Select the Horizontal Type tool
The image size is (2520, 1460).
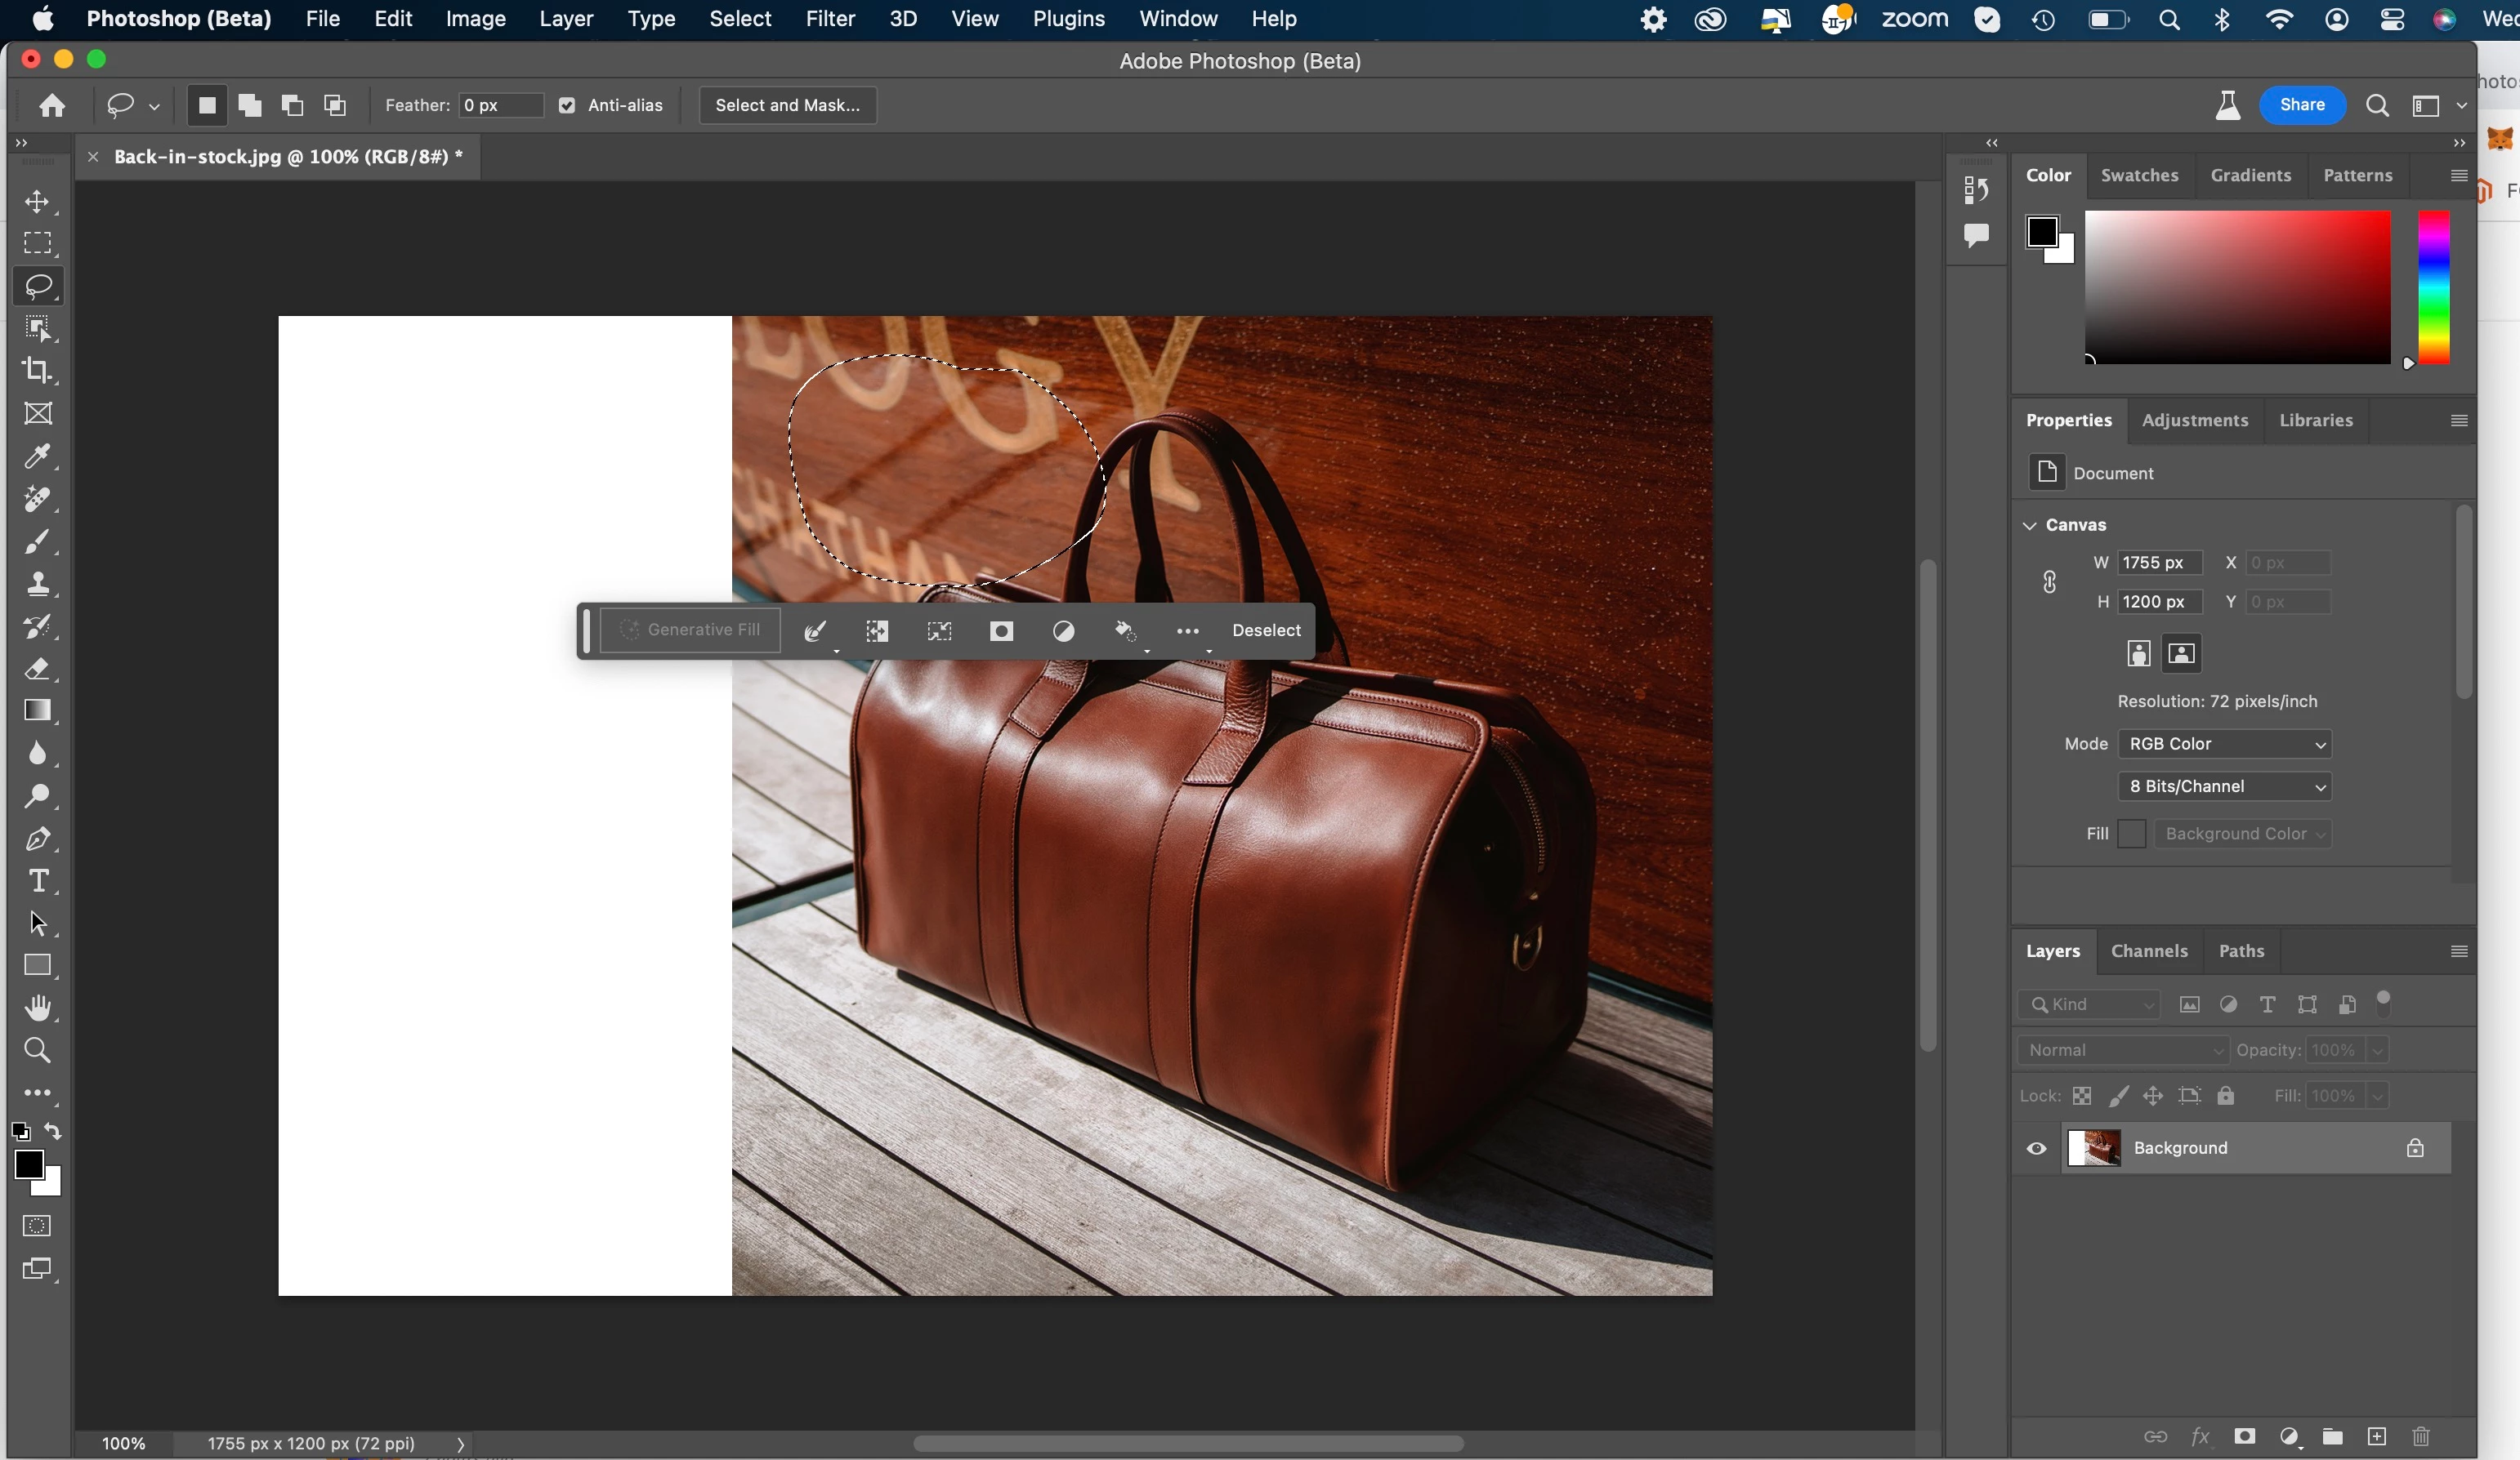pos(38,880)
